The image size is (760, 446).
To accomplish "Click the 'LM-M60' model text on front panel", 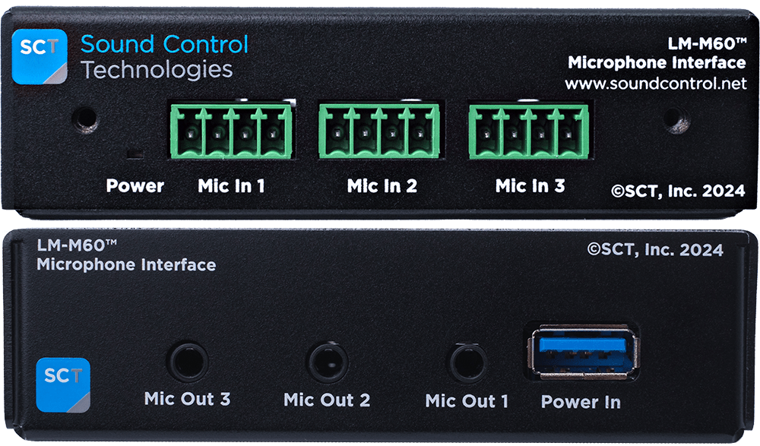I will 707,44.
